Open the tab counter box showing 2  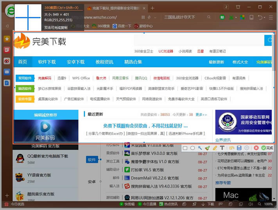[x=226, y=7]
